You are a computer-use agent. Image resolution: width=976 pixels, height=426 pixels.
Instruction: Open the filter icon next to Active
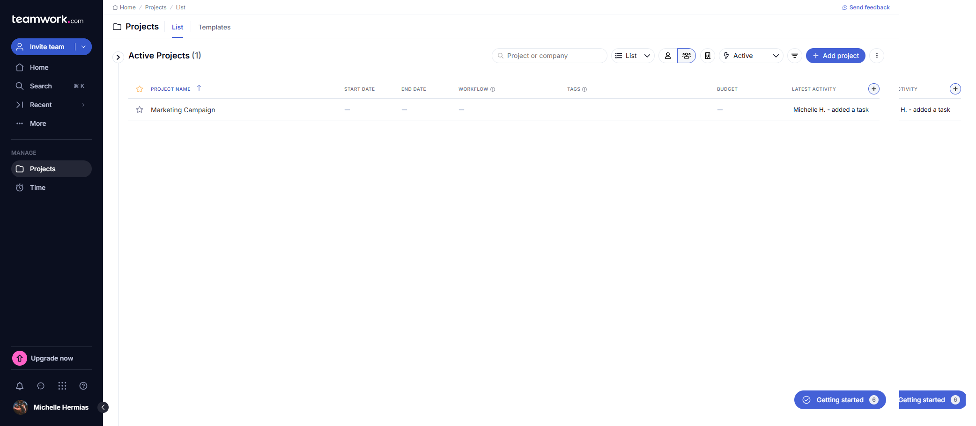pyautogui.click(x=795, y=56)
